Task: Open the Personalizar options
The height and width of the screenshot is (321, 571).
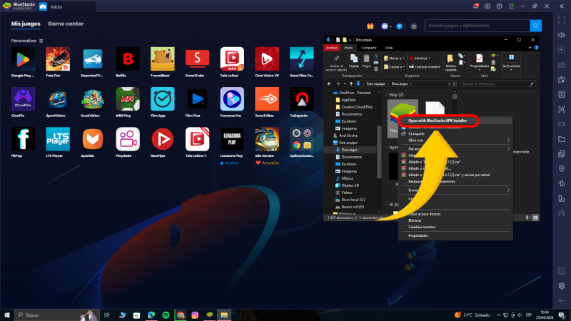Action: coord(26,41)
